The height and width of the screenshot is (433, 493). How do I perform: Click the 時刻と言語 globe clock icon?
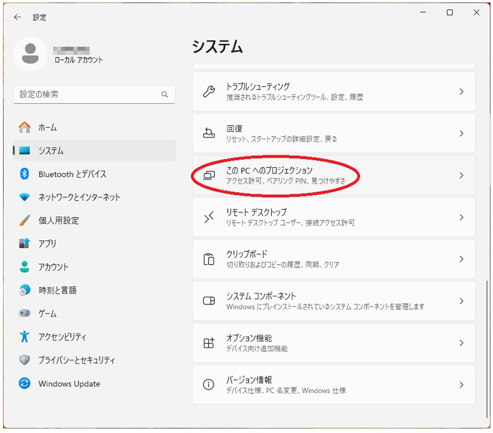(x=25, y=290)
